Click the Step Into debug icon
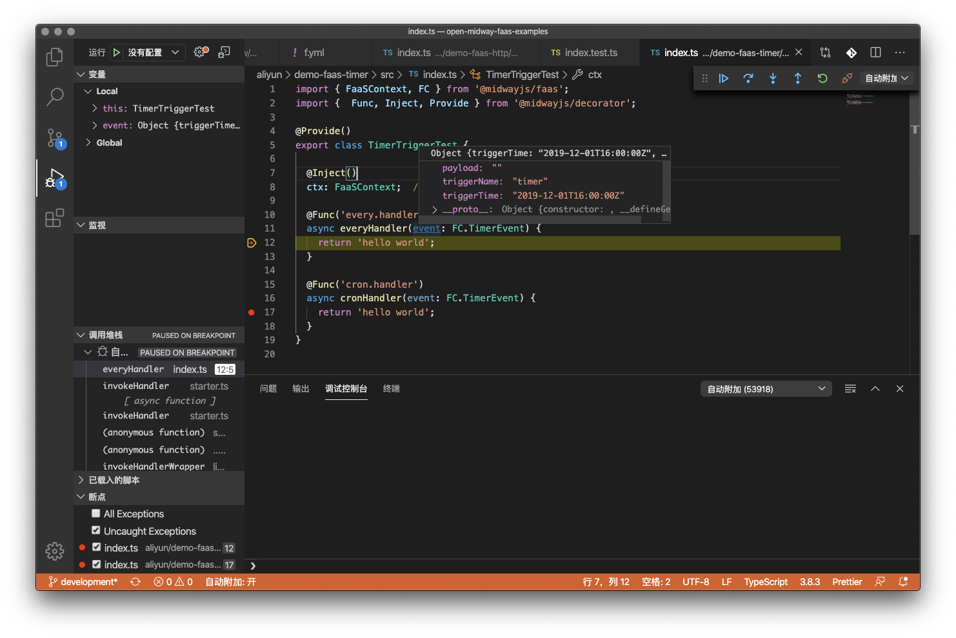956x638 pixels. click(773, 78)
